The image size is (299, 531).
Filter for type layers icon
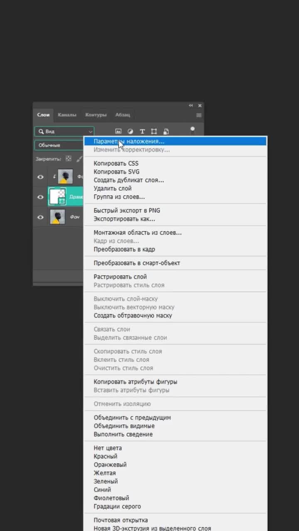point(142,132)
